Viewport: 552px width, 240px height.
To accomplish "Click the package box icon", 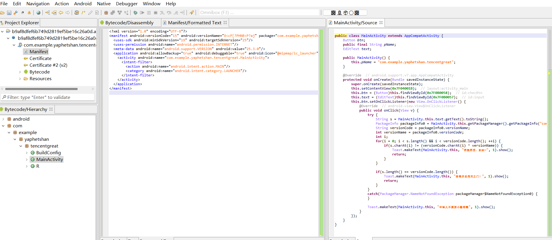I will [x=346, y=13].
